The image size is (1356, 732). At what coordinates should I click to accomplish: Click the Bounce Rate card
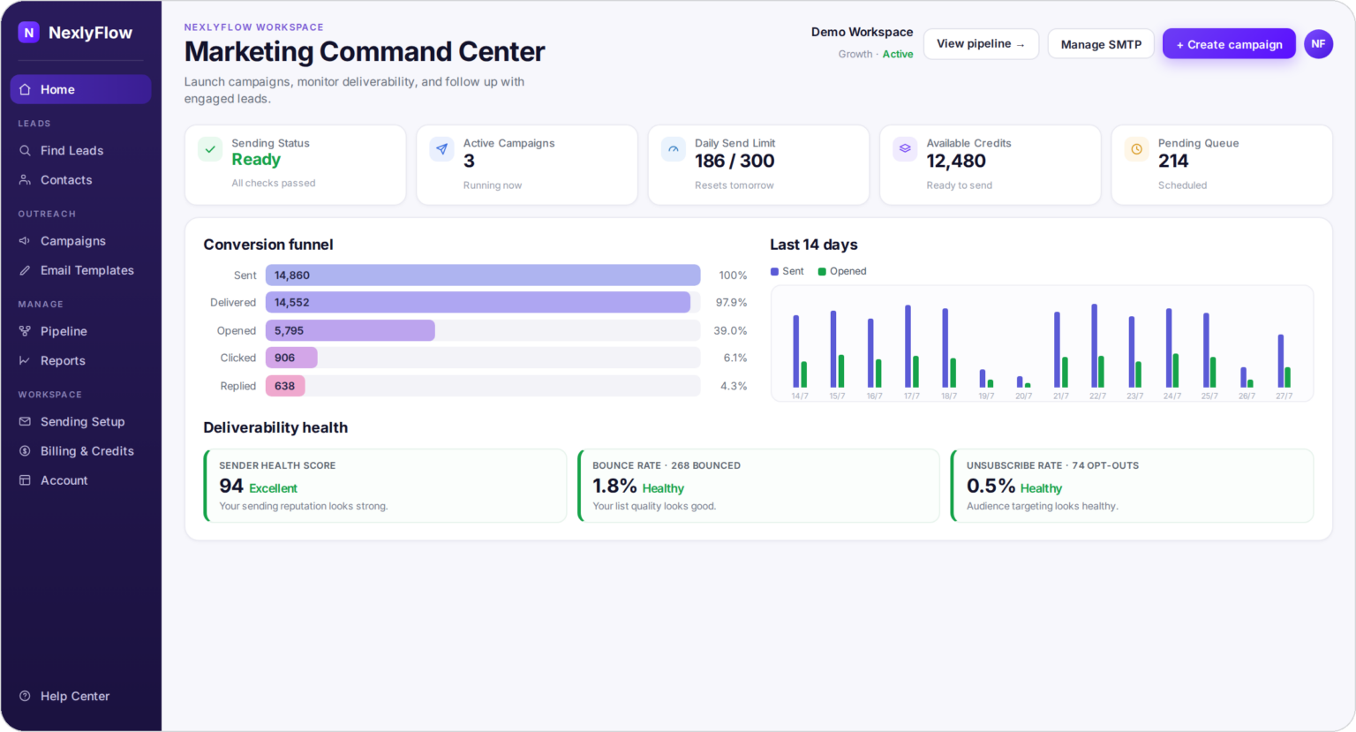[x=758, y=486]
